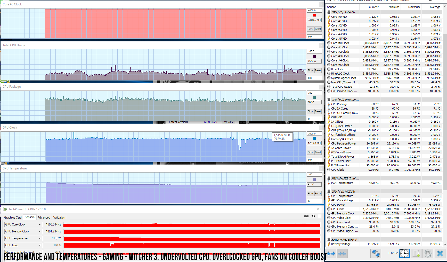Screen dimensions: 447x262
Task: Select the Ring/LLC Clock sensor row
Action: [x=384, y=74]
